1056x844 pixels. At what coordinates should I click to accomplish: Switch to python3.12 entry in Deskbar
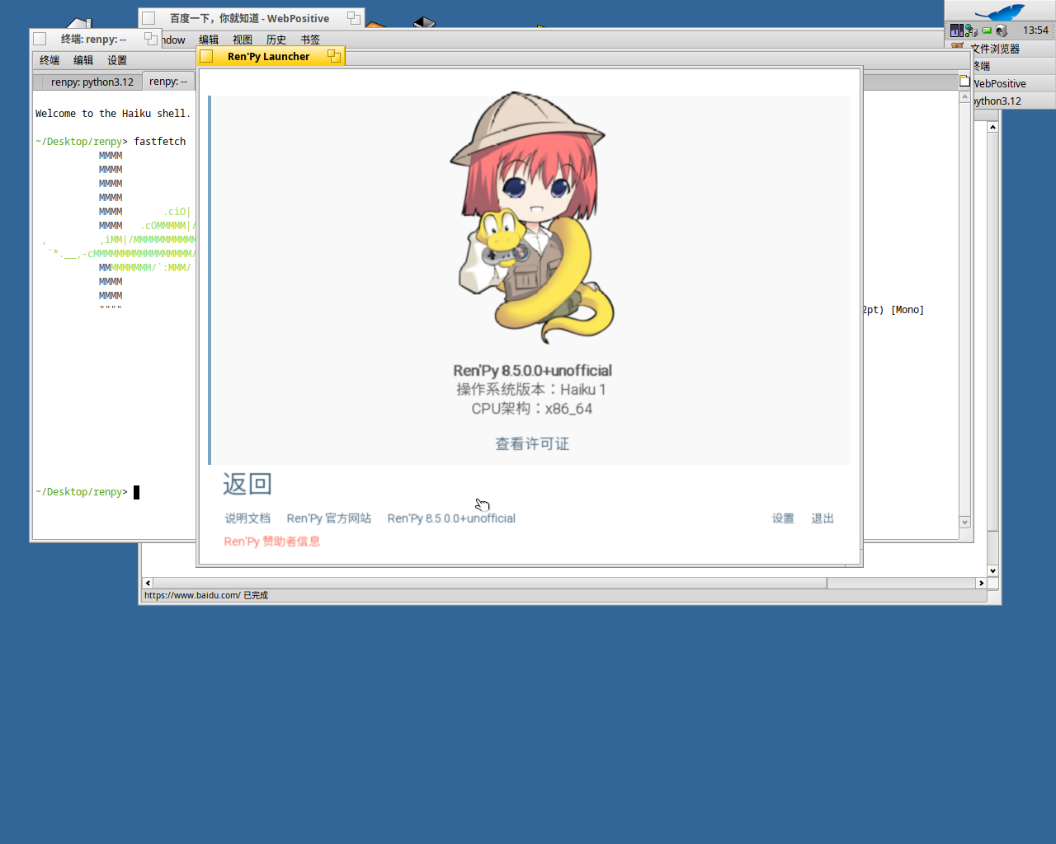pyautogui.click(x=1013, y=101)
